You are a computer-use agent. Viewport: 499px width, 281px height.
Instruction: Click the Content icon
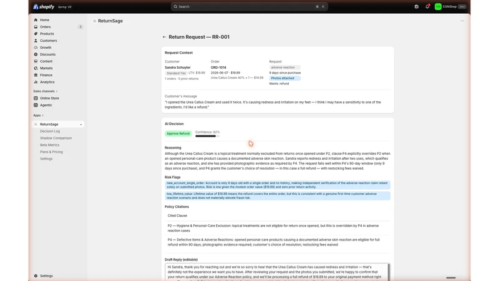pyautogui.click(x=36, y=61)
